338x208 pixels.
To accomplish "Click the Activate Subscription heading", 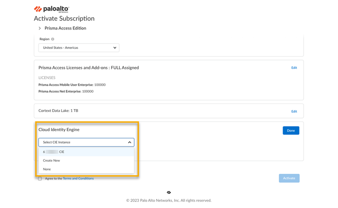I will pos(64,19).
